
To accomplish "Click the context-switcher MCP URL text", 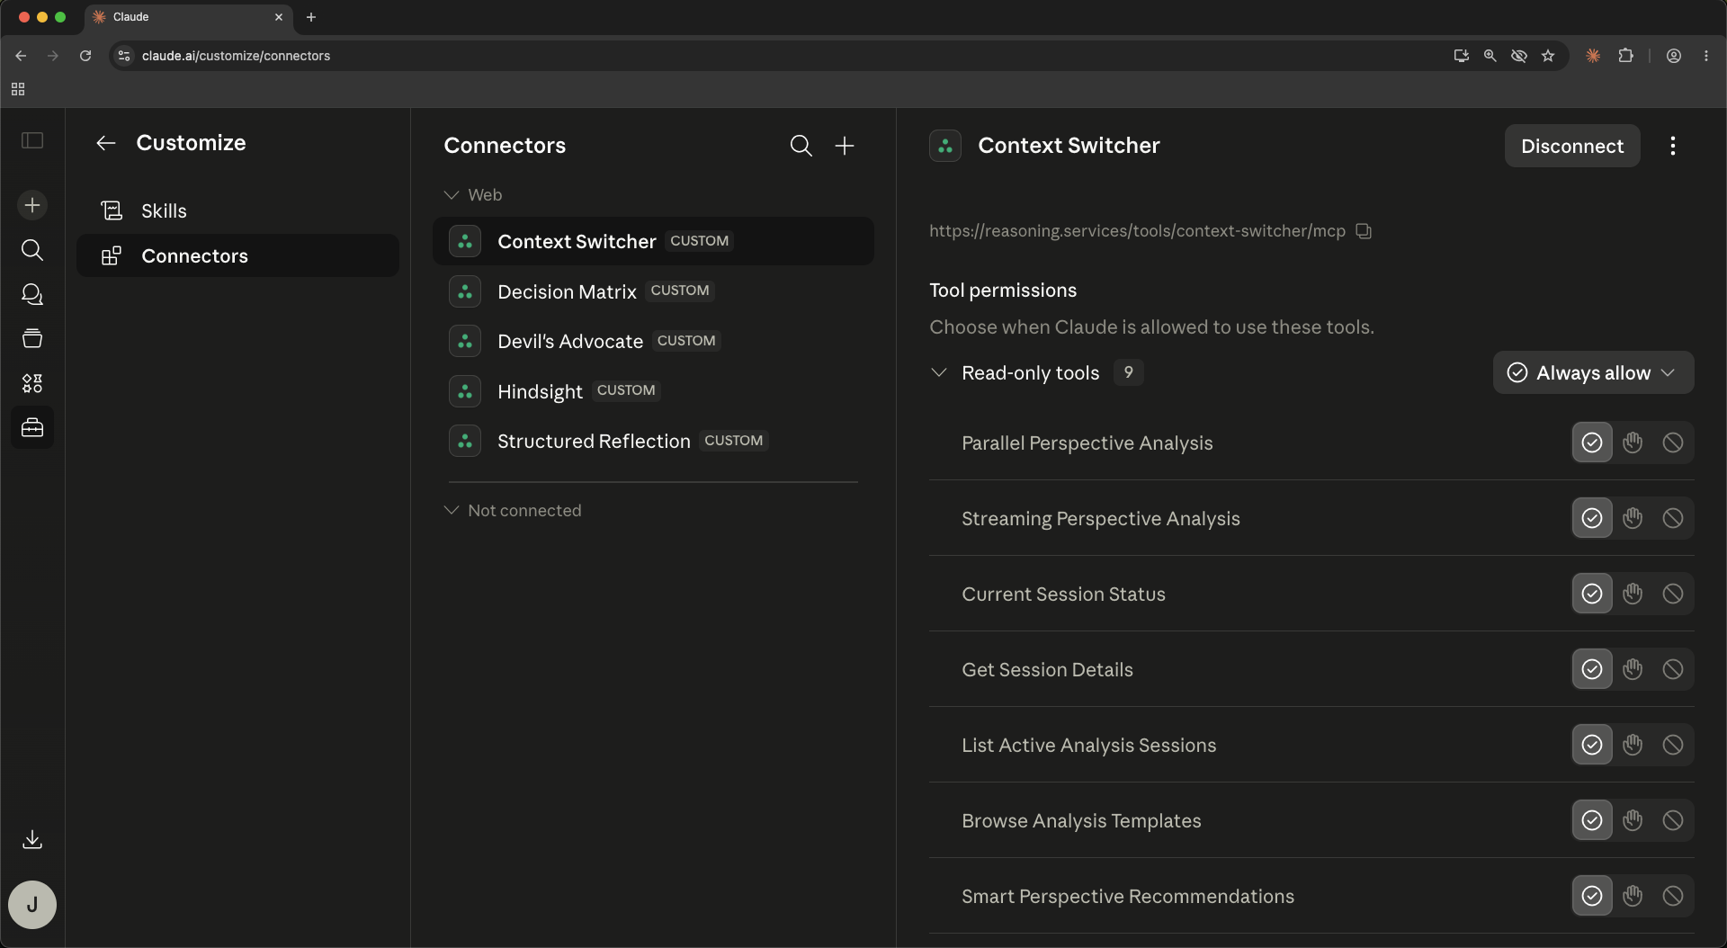I will (x=1137, y=231).
